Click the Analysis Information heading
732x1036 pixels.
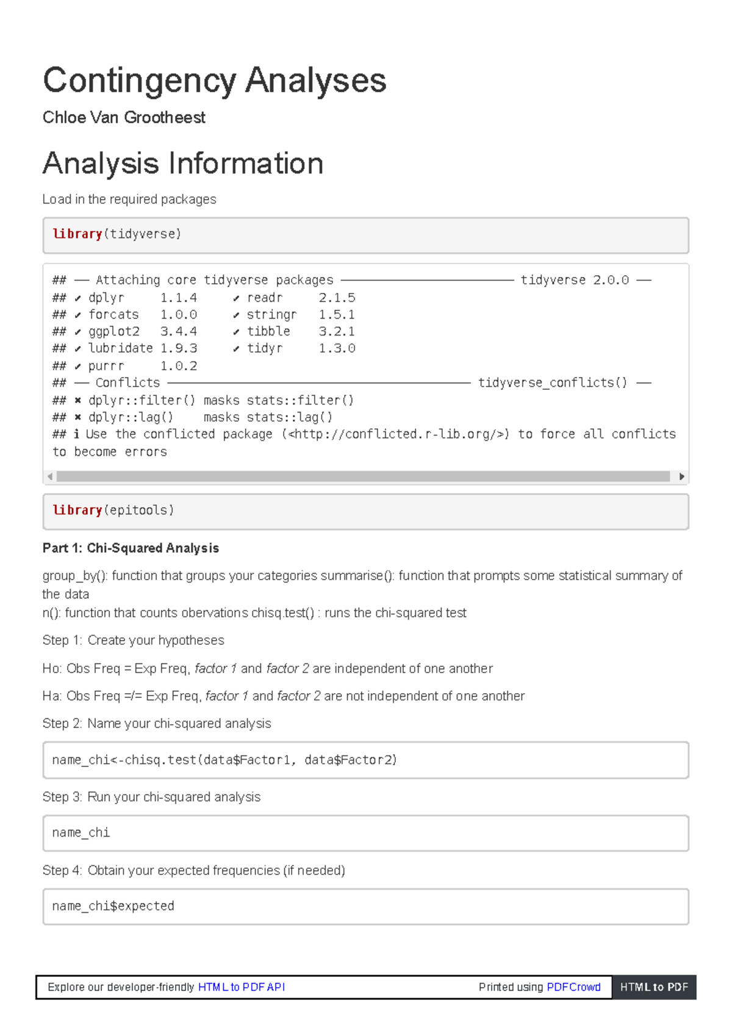pyautogui.click(x=183, y=164)
